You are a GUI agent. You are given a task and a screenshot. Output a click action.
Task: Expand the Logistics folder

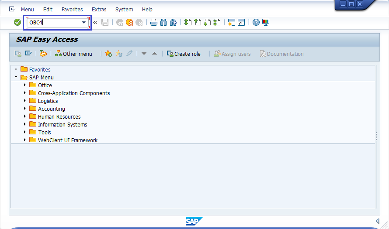24,101
